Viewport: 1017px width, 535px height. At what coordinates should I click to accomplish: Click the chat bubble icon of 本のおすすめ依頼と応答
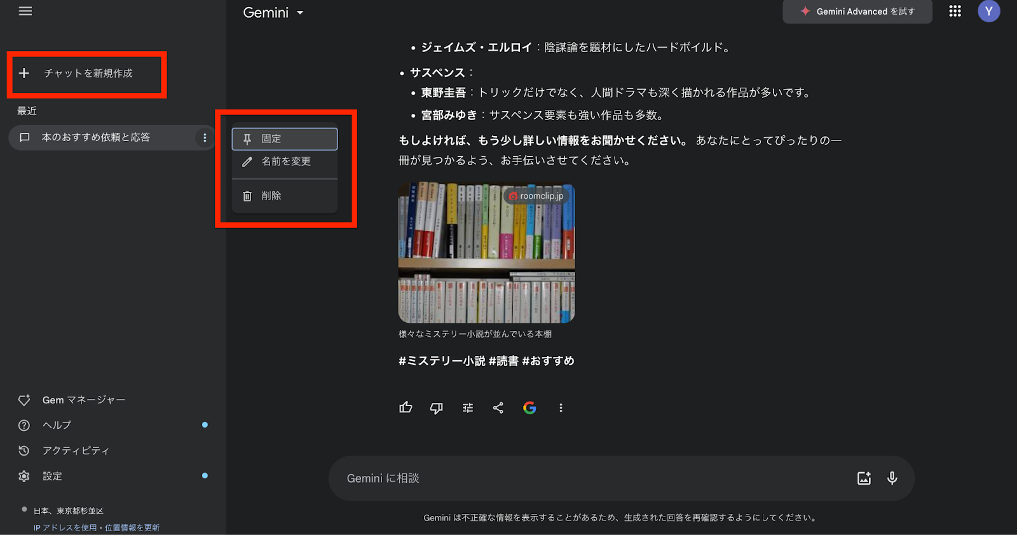click(x=25, y=137)
